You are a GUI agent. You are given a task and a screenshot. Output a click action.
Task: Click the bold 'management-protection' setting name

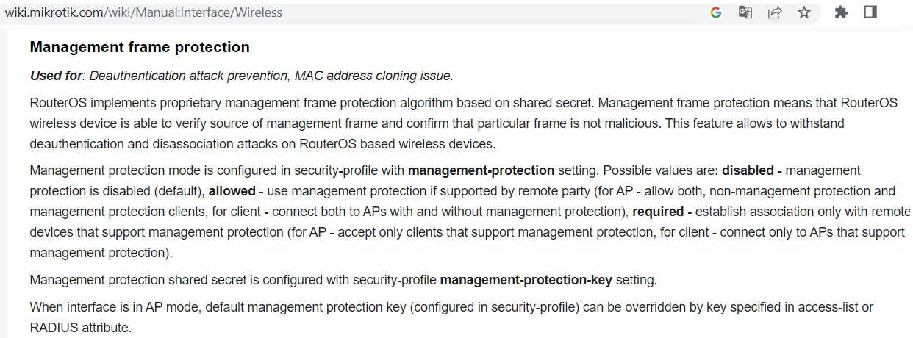pyautogui.click(x=481, y=170)
